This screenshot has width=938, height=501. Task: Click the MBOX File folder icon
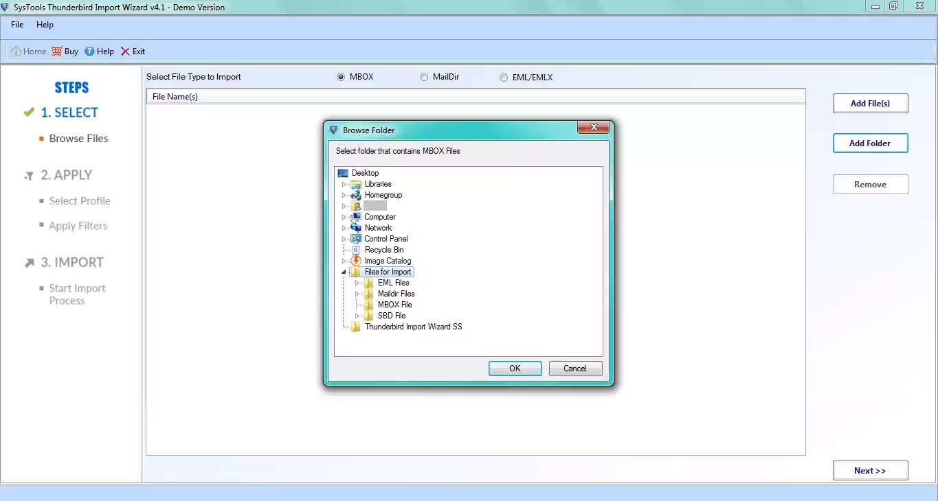(369, 305)
